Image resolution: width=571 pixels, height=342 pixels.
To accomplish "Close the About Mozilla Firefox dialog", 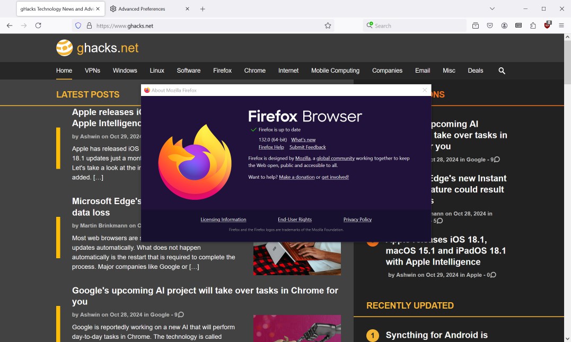I will (x=425, y=90).
